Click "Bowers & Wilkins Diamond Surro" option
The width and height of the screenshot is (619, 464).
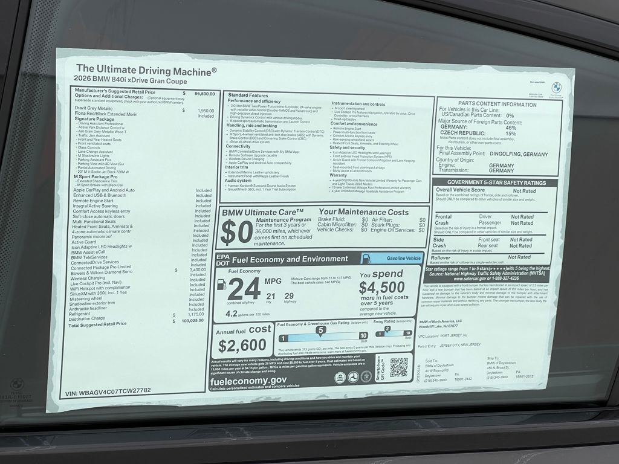point(102,272)
